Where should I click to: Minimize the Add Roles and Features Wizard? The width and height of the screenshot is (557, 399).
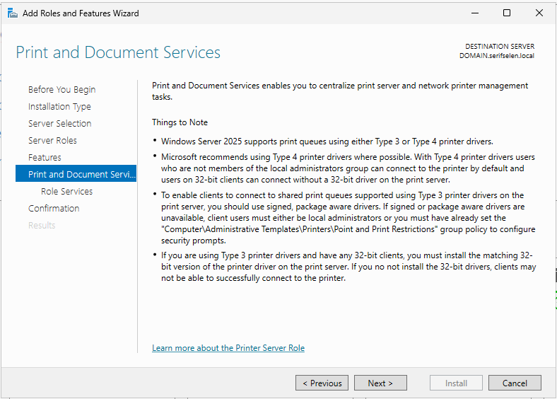[474, 13]
